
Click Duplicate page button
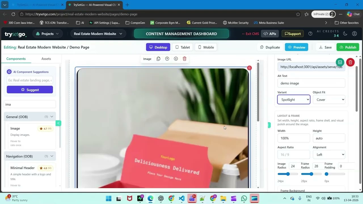tap(270, 47)
